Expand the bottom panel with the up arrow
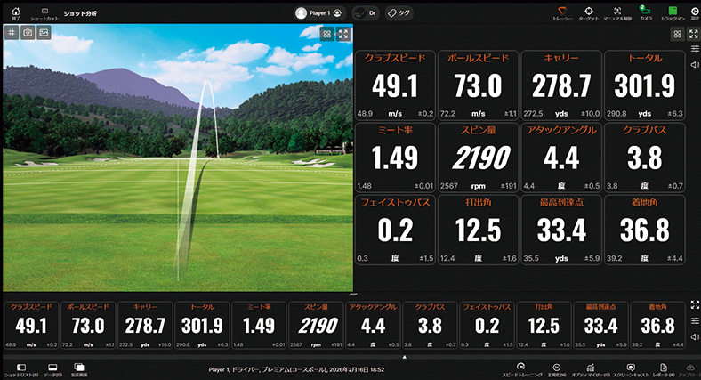The width and height of the screenshot is (701, 380). pyautogui.click(x=405, y=357)
